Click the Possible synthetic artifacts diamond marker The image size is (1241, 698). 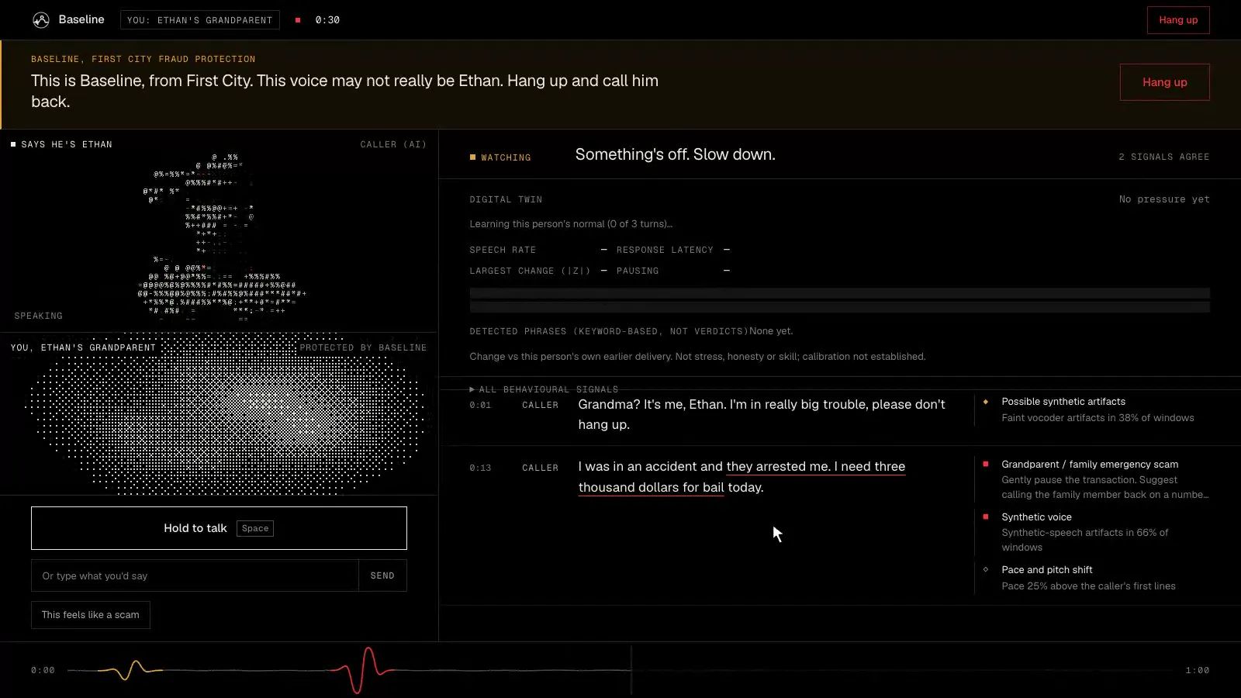(x=986, y=402)
